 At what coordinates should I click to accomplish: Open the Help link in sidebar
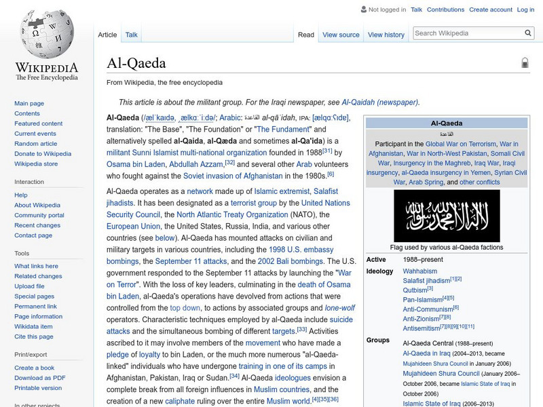[x=21, y=195]
